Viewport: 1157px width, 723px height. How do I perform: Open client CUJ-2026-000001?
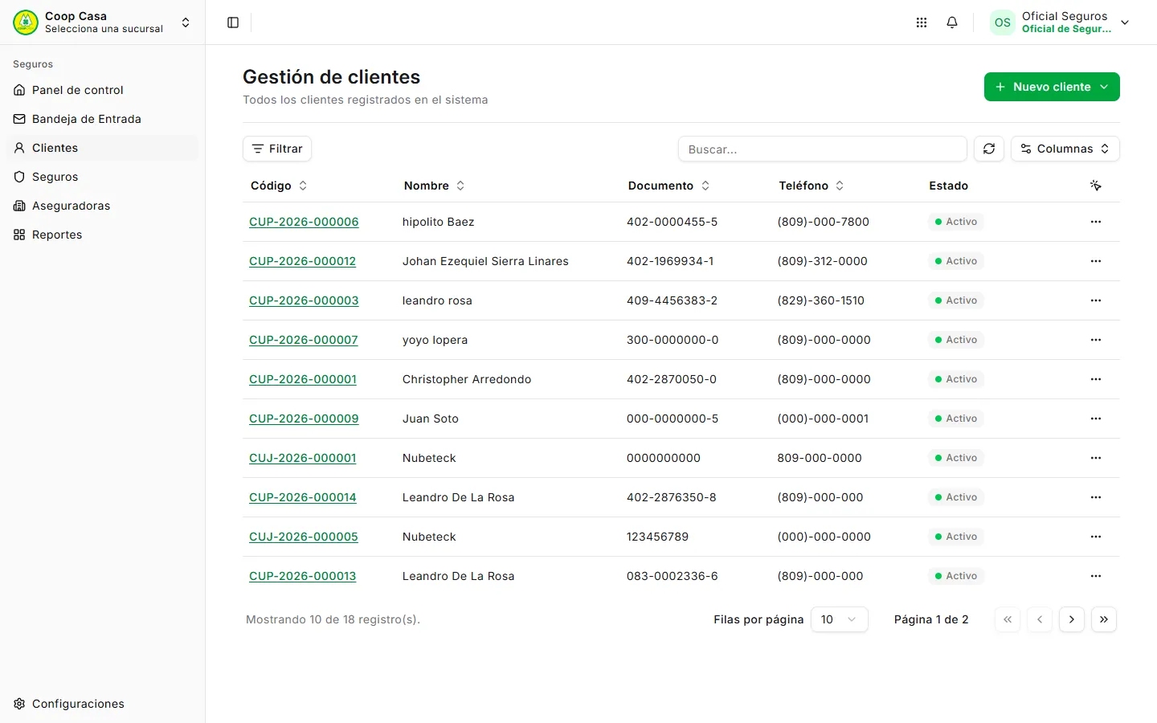tap(303, 458)
